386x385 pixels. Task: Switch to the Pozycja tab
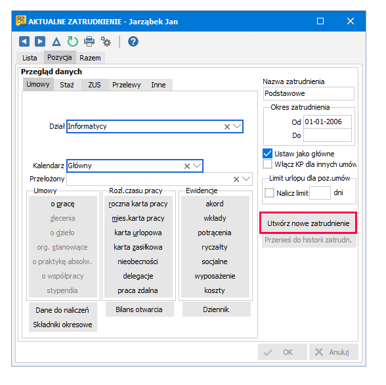pyautogui.click(x=60, y=57)
